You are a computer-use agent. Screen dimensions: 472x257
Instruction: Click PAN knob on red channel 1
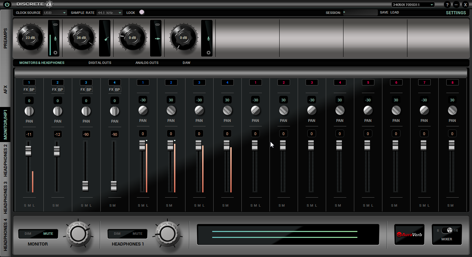click(x=255, y=110)
